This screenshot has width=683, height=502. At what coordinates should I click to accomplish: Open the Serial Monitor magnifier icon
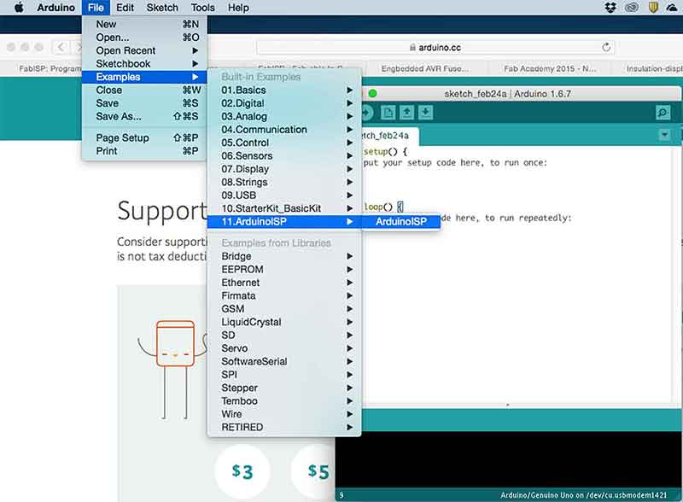663,113
